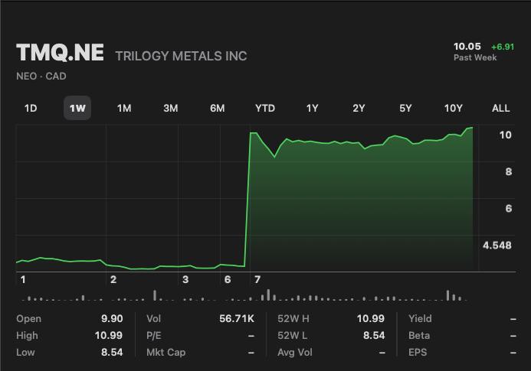
Task: Click the 4.548 low price label
Action: [x=497, y=246]
